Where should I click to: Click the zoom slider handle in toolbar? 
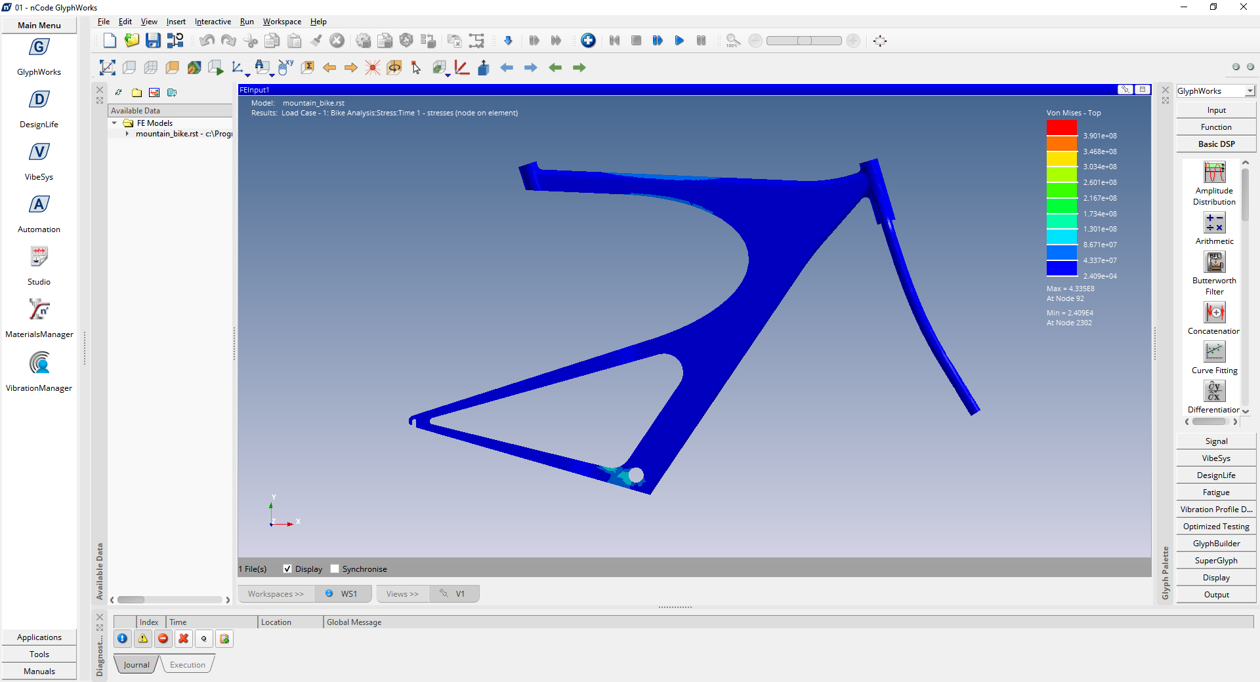(x=804, y=41)
